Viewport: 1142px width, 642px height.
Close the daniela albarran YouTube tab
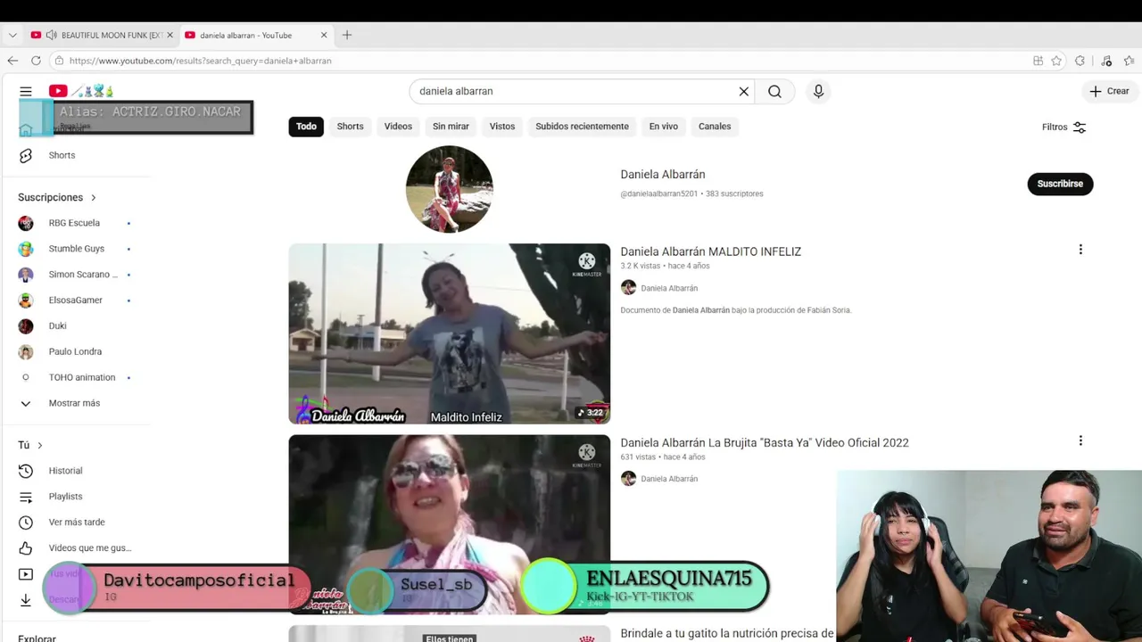coord(324,35)
